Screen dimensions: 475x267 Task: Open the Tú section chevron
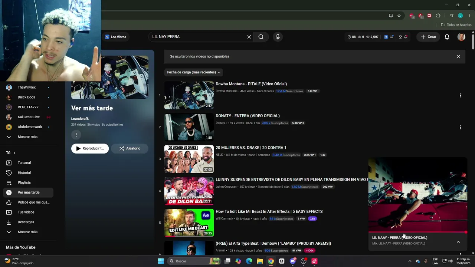point(14,153)
